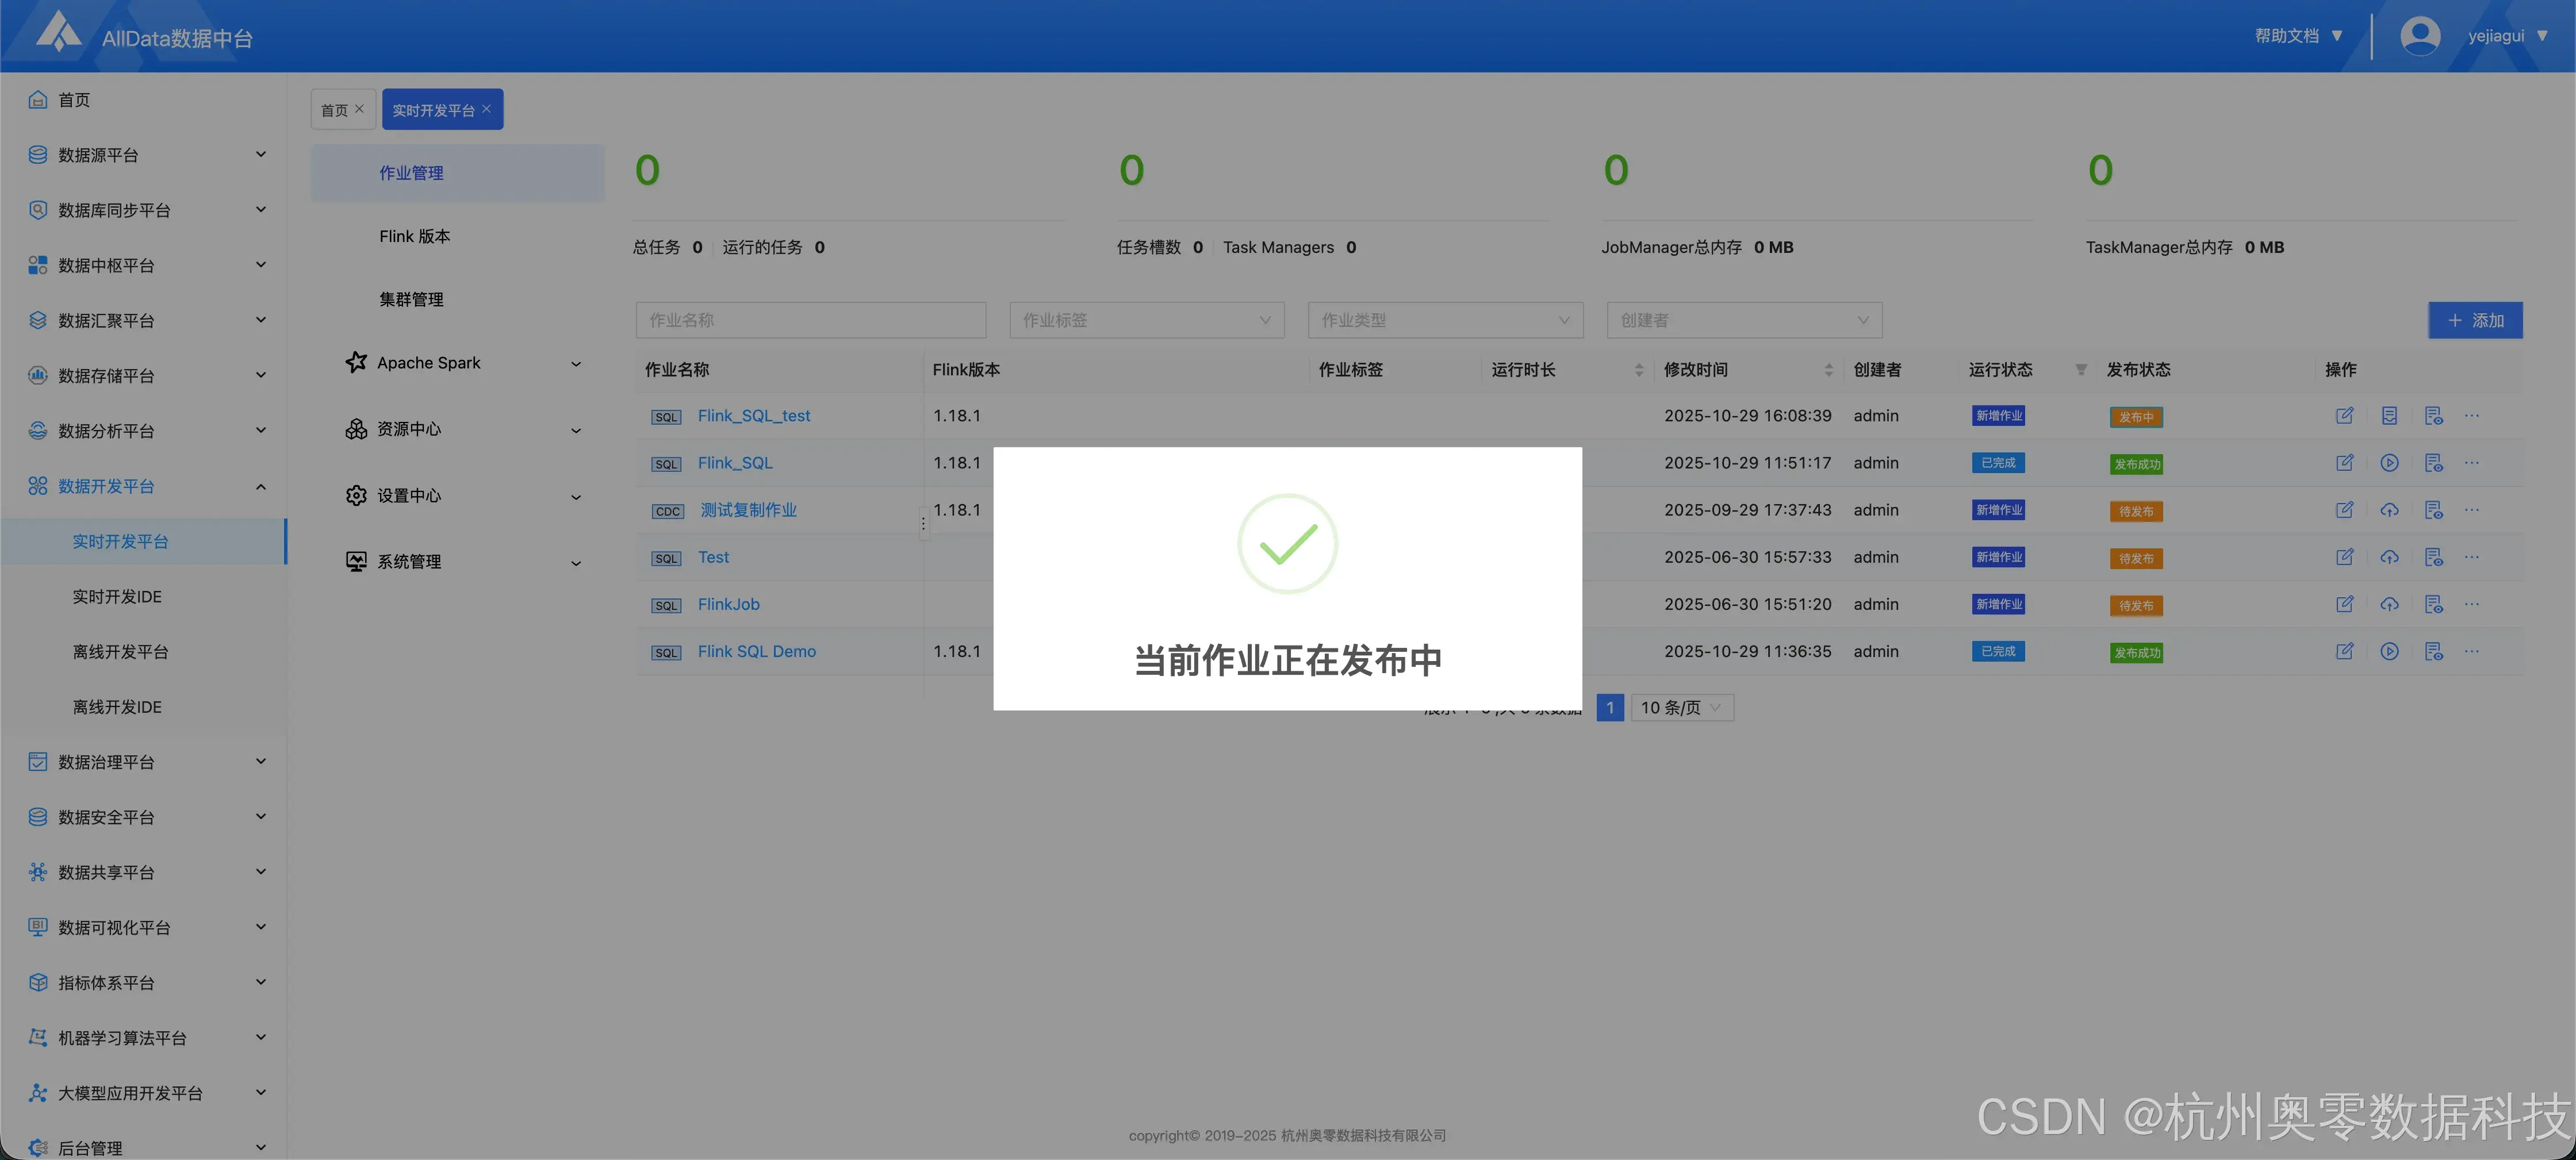Open the 作业标签 dropdown

tap(1146, 320)
